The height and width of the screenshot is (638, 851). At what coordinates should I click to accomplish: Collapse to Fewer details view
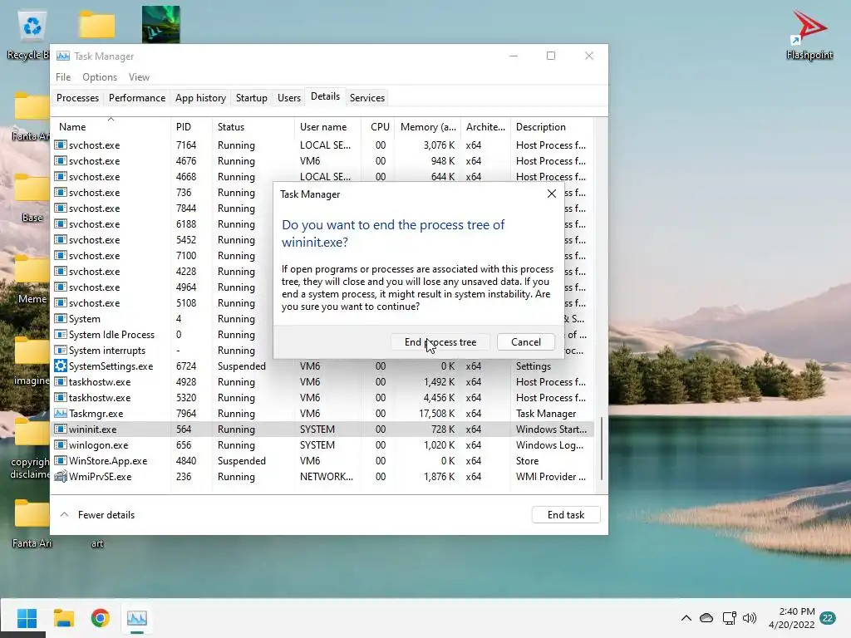point(98,515)
